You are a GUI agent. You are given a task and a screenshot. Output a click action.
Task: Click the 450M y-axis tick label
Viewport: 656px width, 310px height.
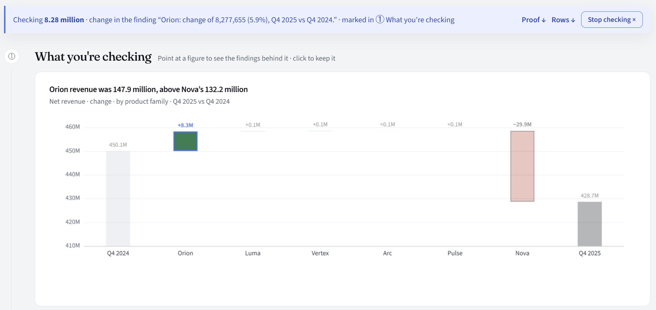click(73, 150)
